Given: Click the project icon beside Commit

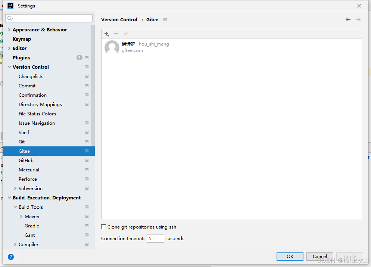Looking at the screenshot, I should (x=87, y=86).
